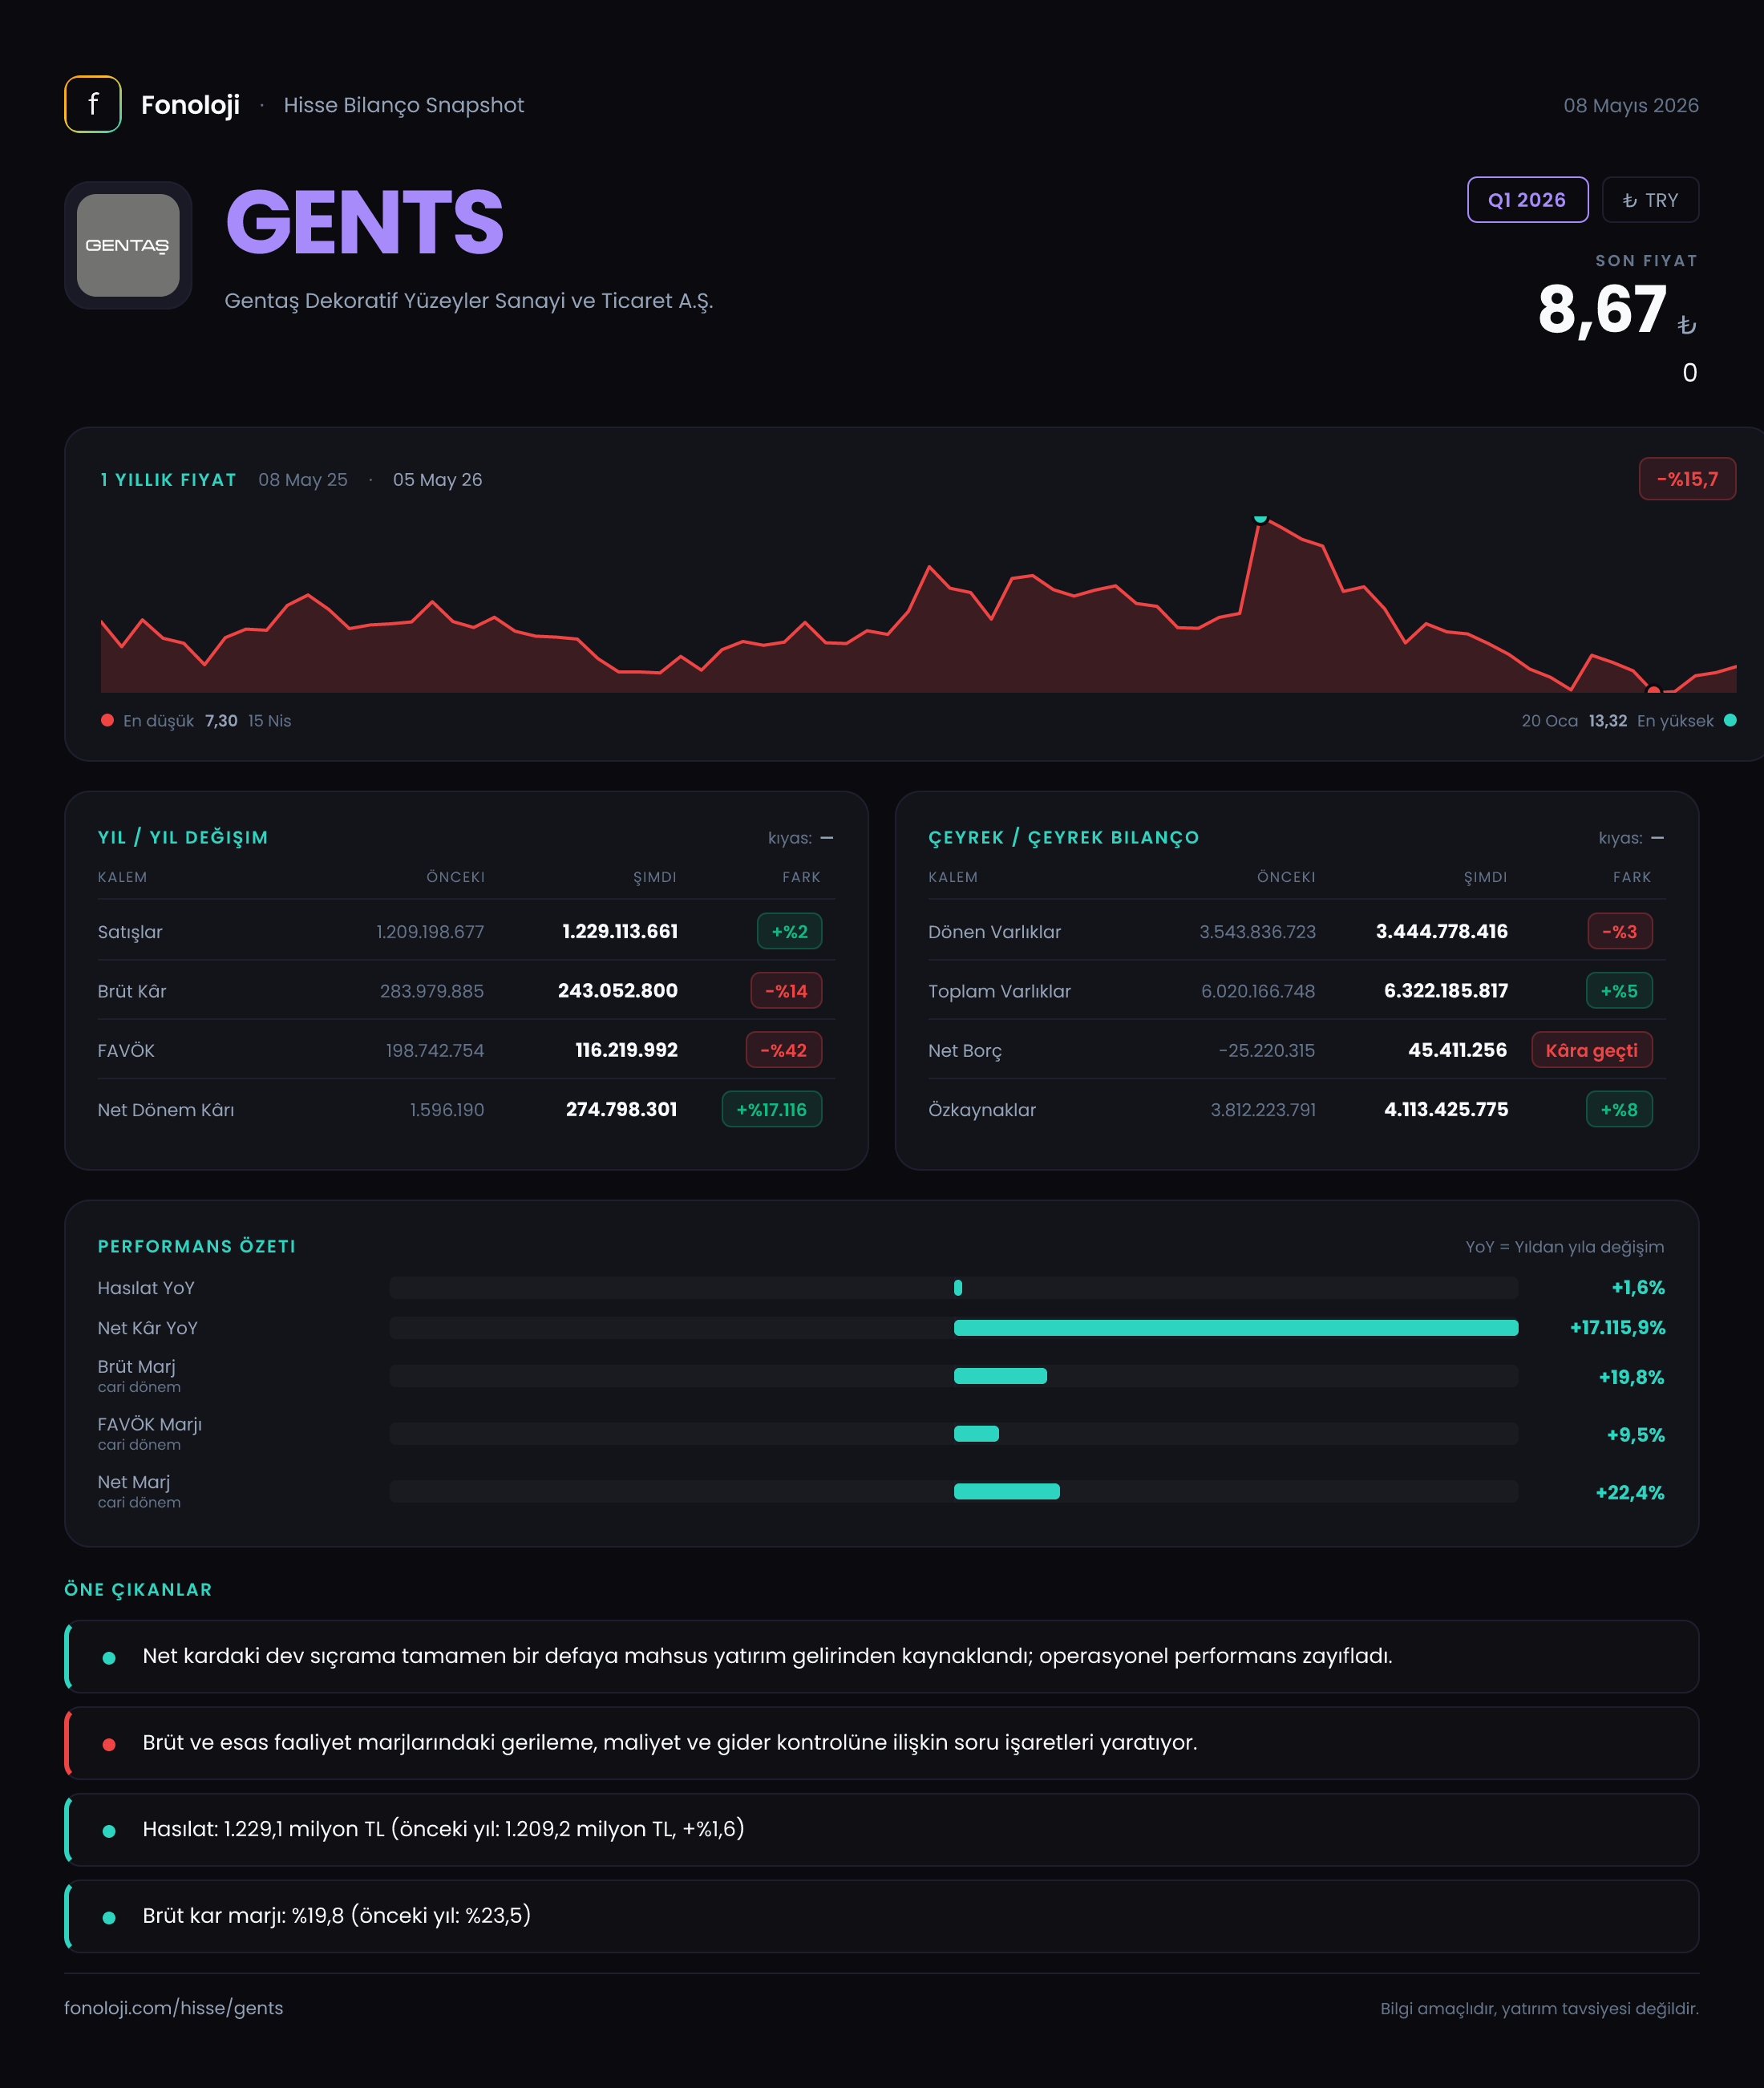Click the 'Brüt kar marjı: %19,8' highlight
The image size is (1764, 2088).
881,1916
